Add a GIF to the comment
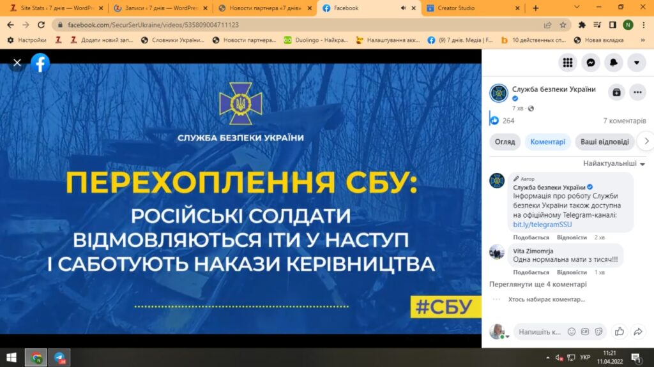 (585, 332)
